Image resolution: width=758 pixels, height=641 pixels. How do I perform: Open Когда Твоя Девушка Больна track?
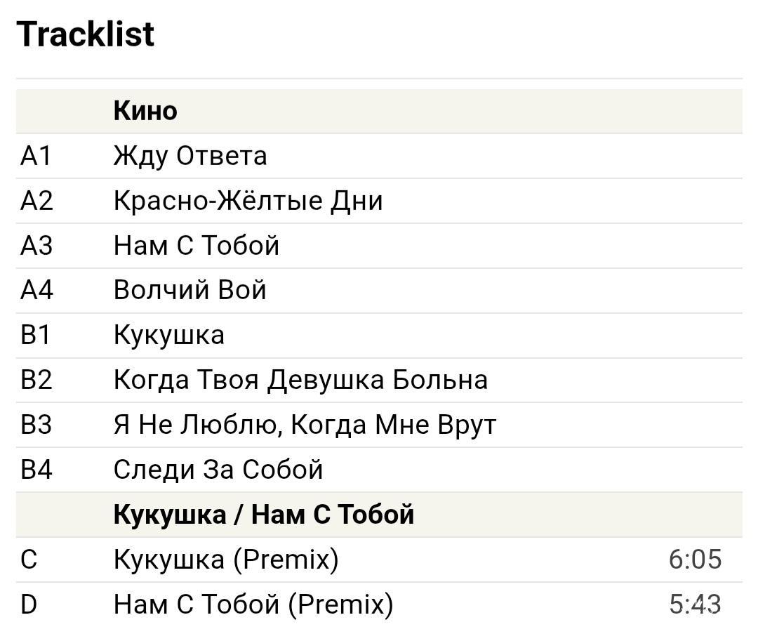tap(300, 381)
